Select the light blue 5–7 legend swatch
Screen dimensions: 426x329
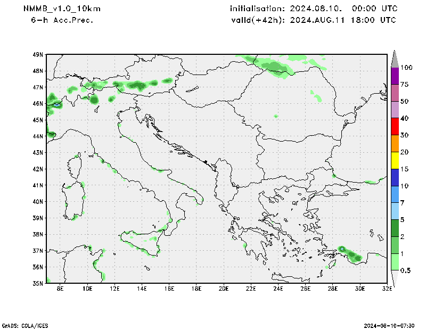pyautogui.click(x=395, y=211)
